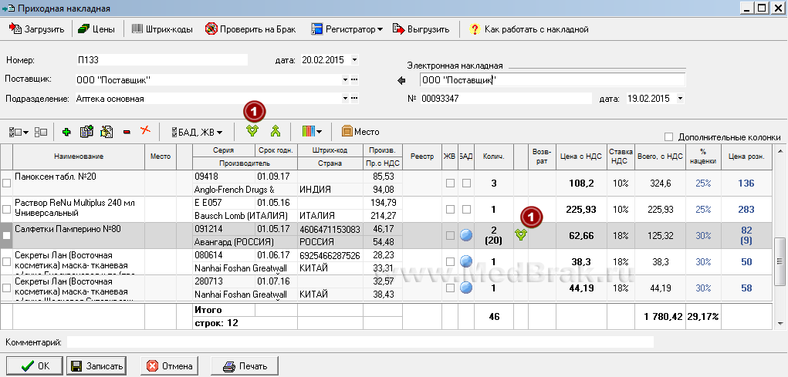Click the Записать button
The width and height of the screenshot is (788, 377).
click(x=96, y=366)
